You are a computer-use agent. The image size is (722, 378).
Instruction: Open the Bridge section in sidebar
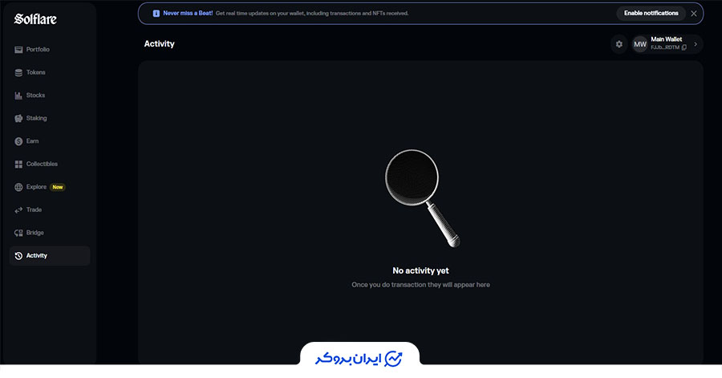(34, 233)
